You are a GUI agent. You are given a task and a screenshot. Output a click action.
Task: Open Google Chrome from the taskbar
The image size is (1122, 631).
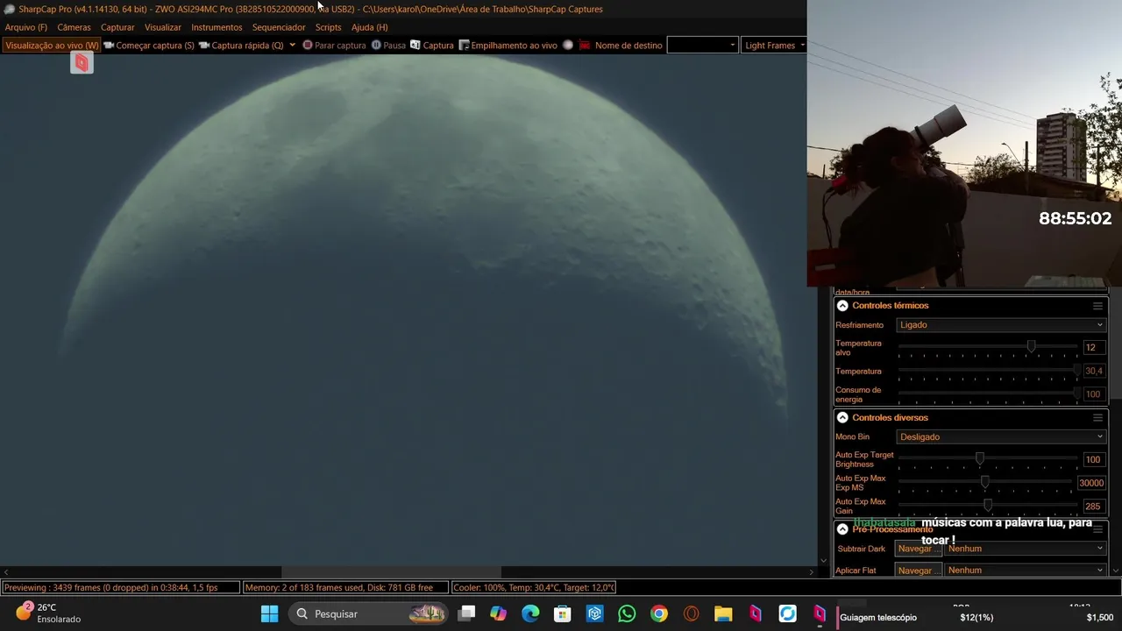pyautogui.click(x=659, y=613)
